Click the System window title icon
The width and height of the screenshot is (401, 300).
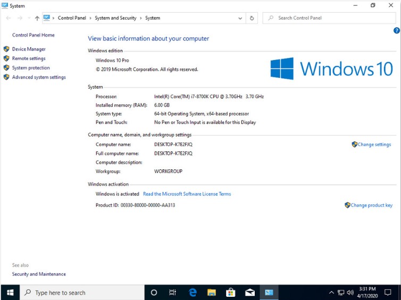pos(5,6)
